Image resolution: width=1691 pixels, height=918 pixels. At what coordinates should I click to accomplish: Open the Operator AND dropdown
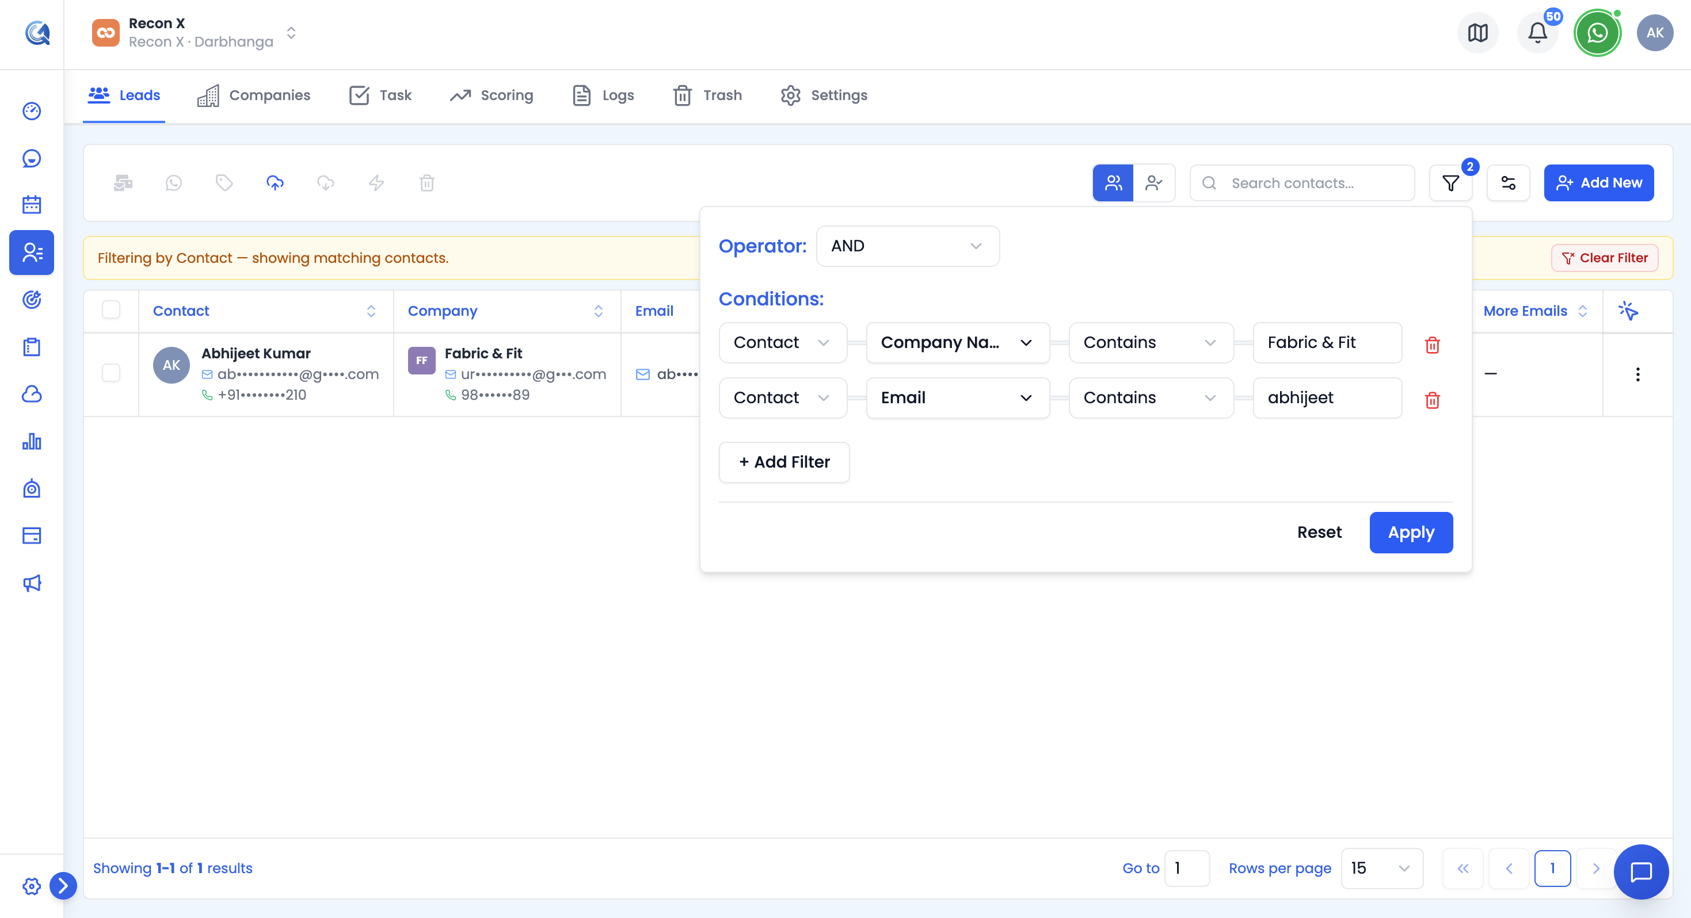tap(908, 246)
